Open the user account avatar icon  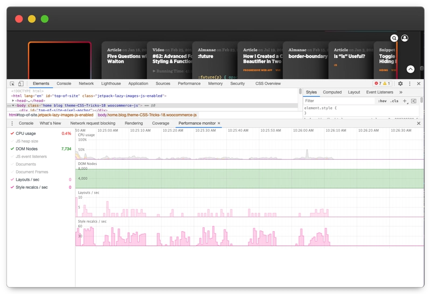click(x=405, y=38)
